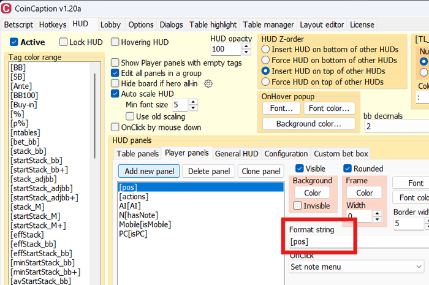The image size is (429, 285).
Task: Switch to the Betscript tab
Action: pyautogui.click(x=18, y=25)
